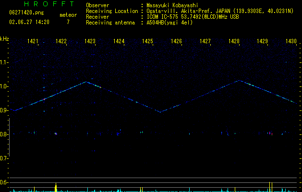Click time marker 1423
This screenshot has width=302, height=192.
(90, 41)
